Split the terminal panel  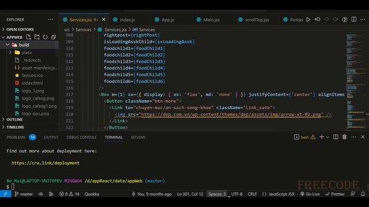336,137
